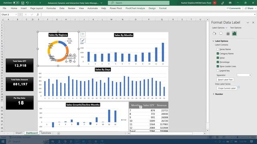Switch to the Sheet1 sheet tab

tap(19, 133)
